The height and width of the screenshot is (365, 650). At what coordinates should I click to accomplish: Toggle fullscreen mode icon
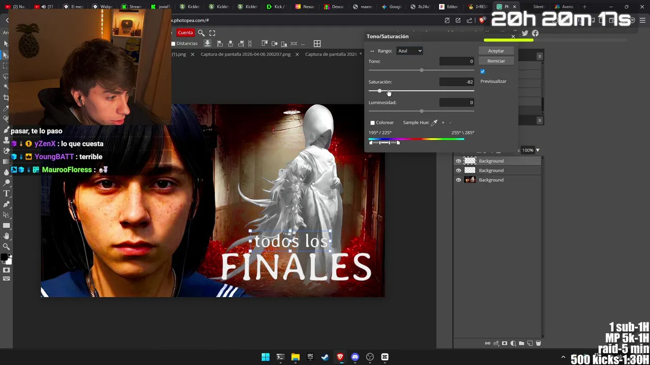[212, 33]
